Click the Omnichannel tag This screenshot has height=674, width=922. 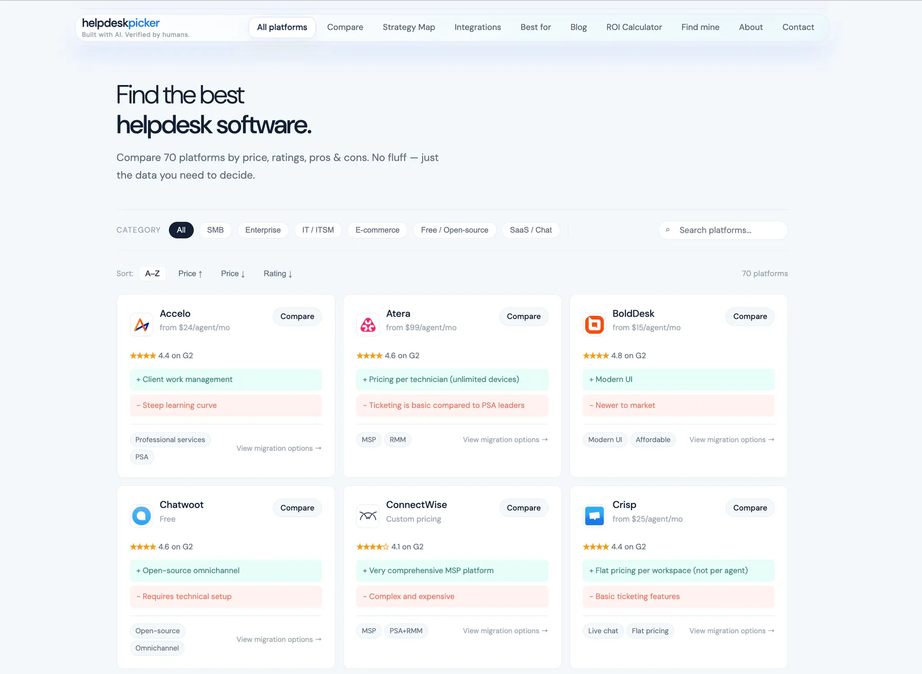pos(157,648)
